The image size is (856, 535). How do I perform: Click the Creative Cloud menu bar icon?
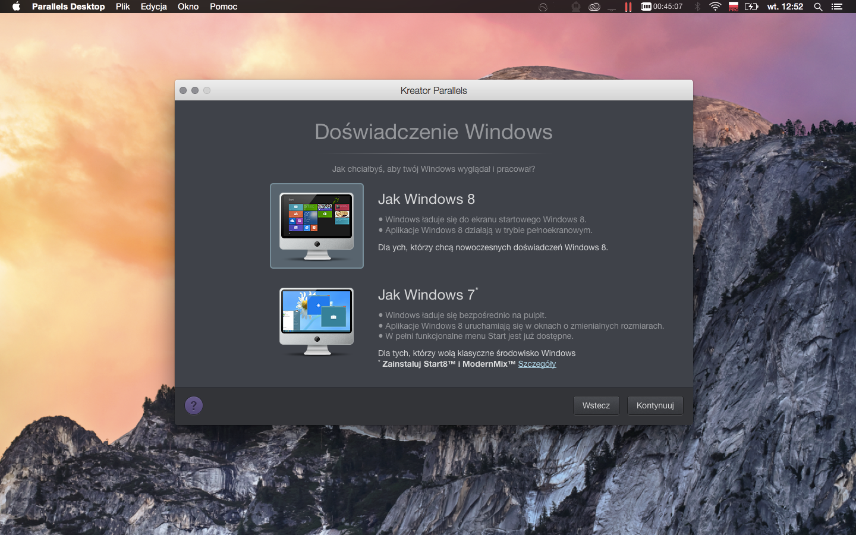pos(594,7)
